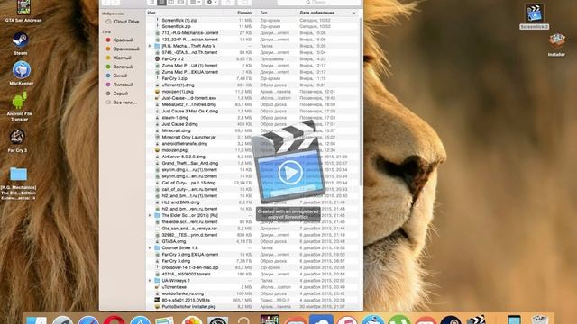The height and width of the screenshot is (324, 577).
Task: Select the Minecraft.dmg file
Action: pyautogui.click(x=252, y=130)
